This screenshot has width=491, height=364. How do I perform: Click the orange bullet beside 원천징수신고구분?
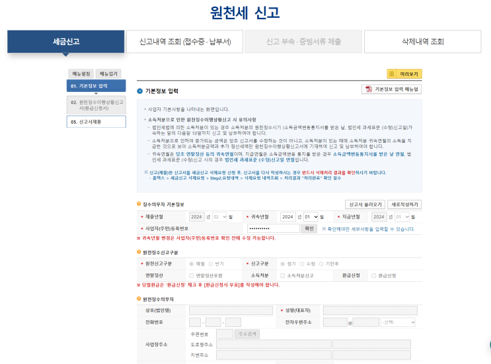pos(139,252)
